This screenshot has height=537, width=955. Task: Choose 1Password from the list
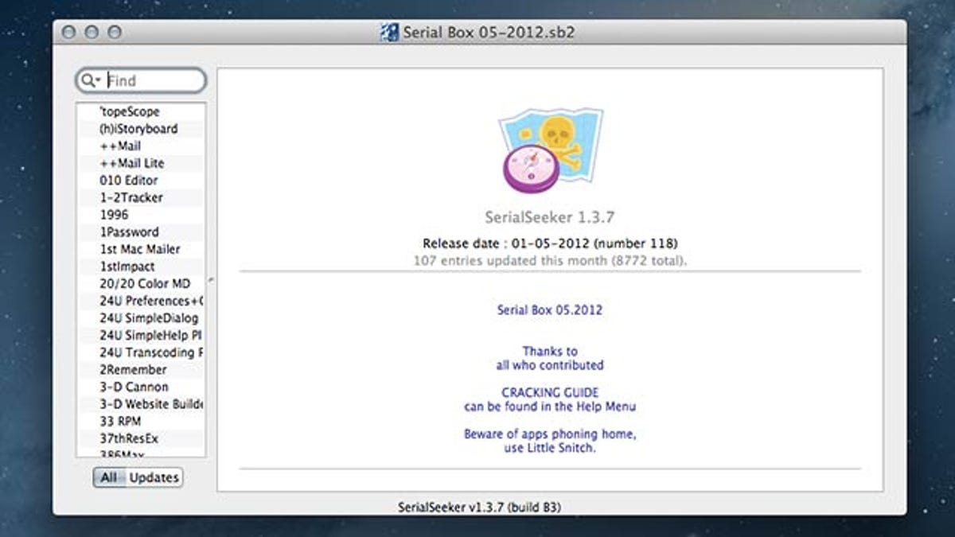coord(140,232)
